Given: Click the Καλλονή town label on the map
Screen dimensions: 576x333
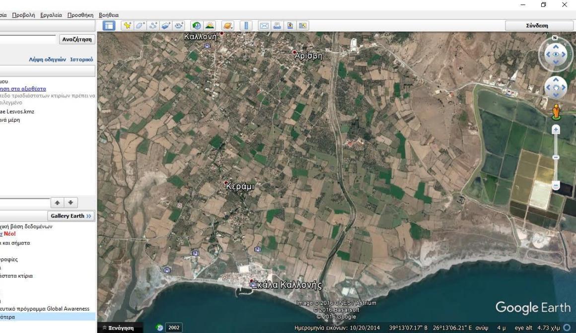Looking at the screenshot, I should click(201, 37).
